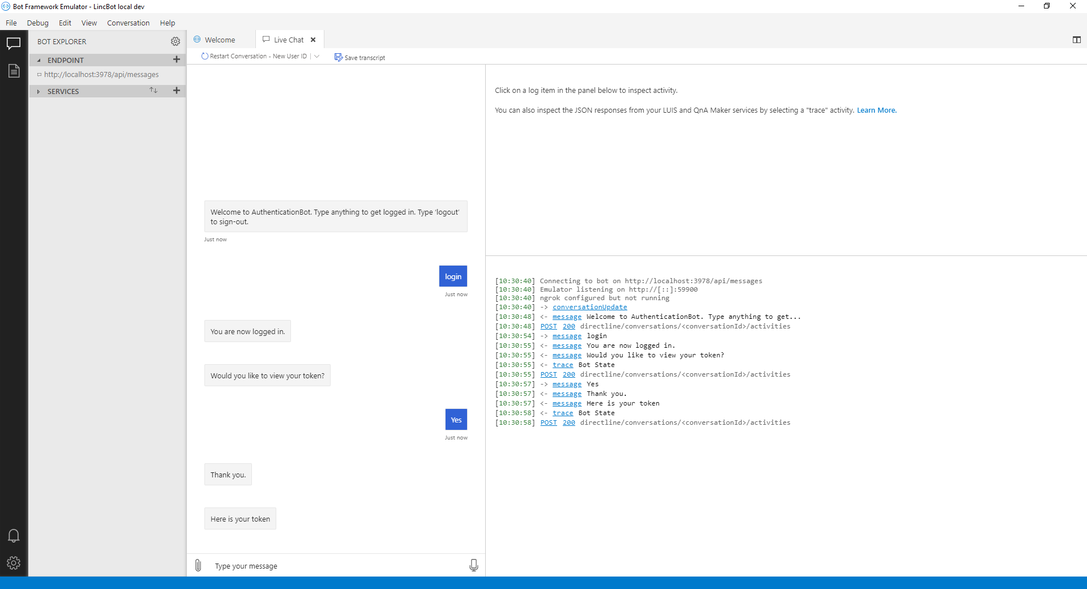The height and width of the screenshot is (589, 1087).
Task: Collapse the ENDPOINT section
Action: point(37,59)
